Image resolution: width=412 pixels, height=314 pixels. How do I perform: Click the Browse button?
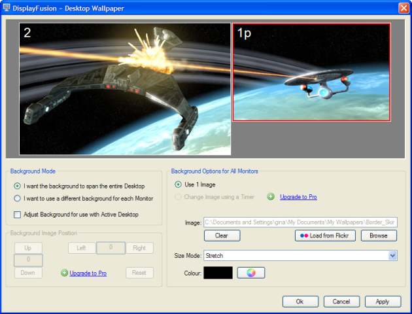pyautogui.click(x=379, y=235)
